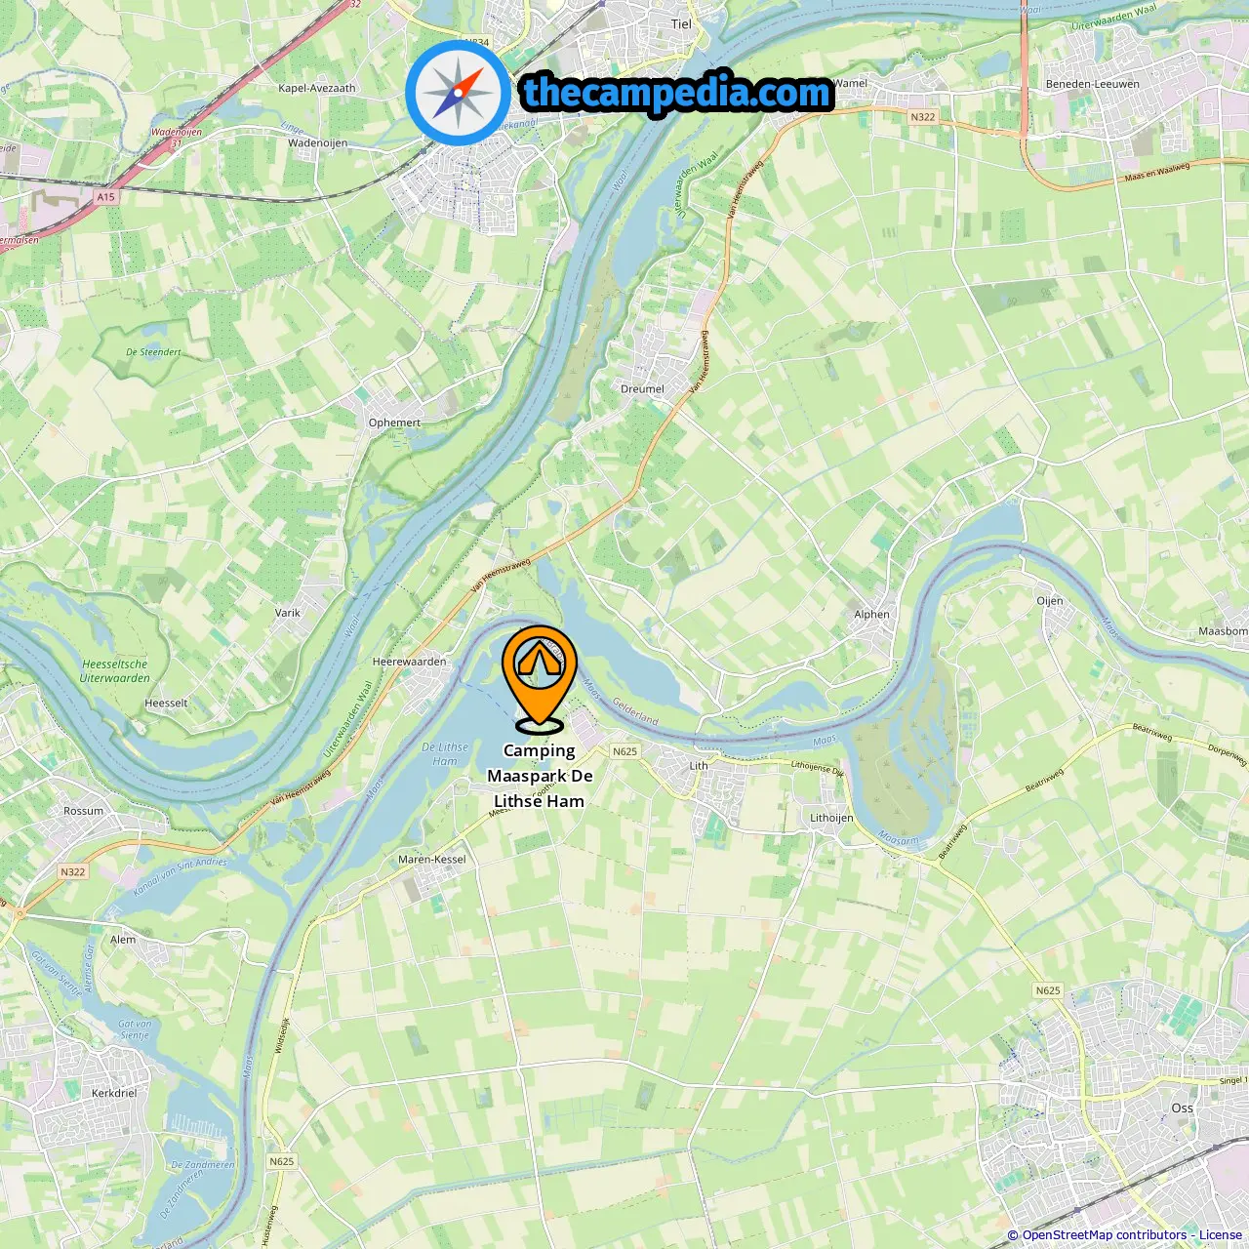Image resolution: width=1249 pixels, height=1249 pixels.
Task: Open the OpenStreetMap contributors link
Action: (x=1104, y=1234)
